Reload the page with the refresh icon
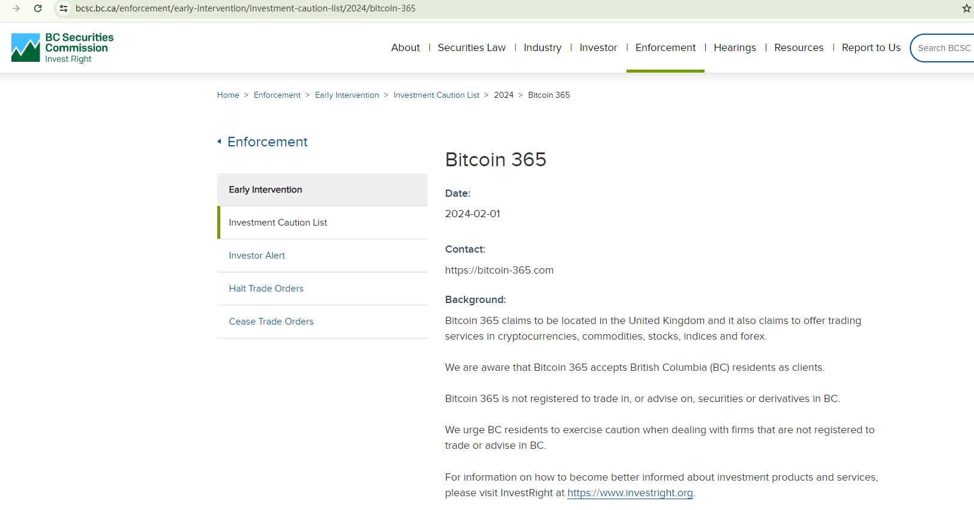974x510 pixels. tap(38, 8)
